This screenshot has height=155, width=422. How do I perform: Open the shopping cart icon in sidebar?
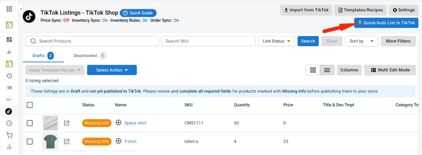pos(9,135)
